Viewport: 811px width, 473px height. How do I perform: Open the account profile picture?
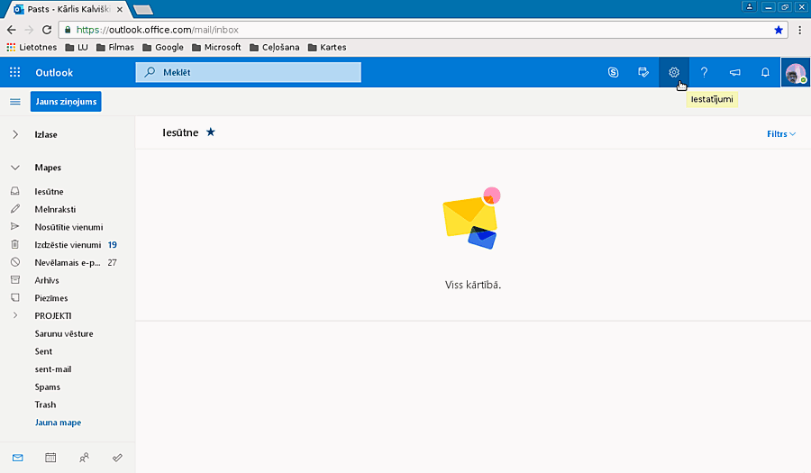[796, 72]
